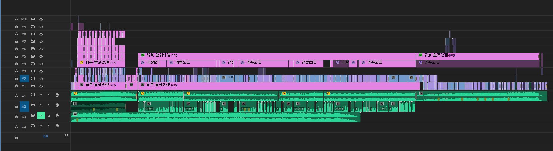
Task: Enable voice-over record on track A1
Action: point(57,95)
